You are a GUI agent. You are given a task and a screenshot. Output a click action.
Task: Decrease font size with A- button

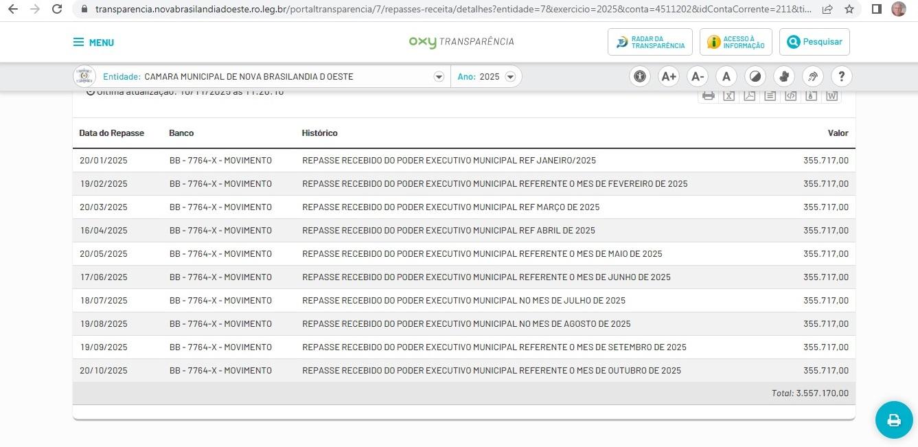coord(697,76)
